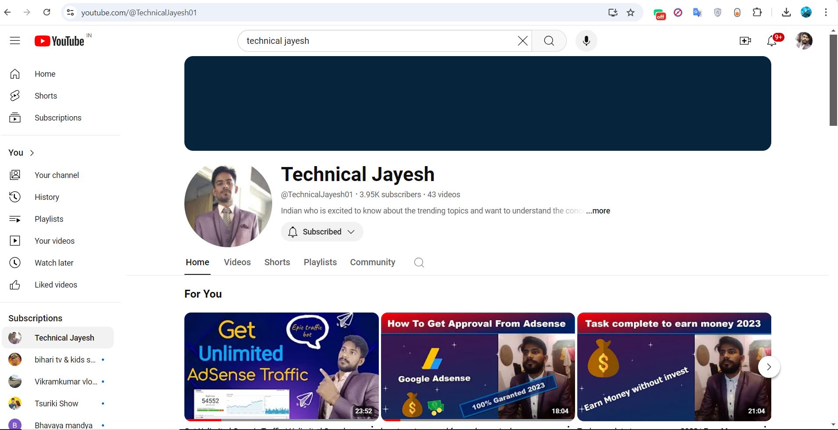Image resolution: width=838 pixels, height=430 pixels.
Task: View site information icon in address bar
Action: tap(70, 12)
